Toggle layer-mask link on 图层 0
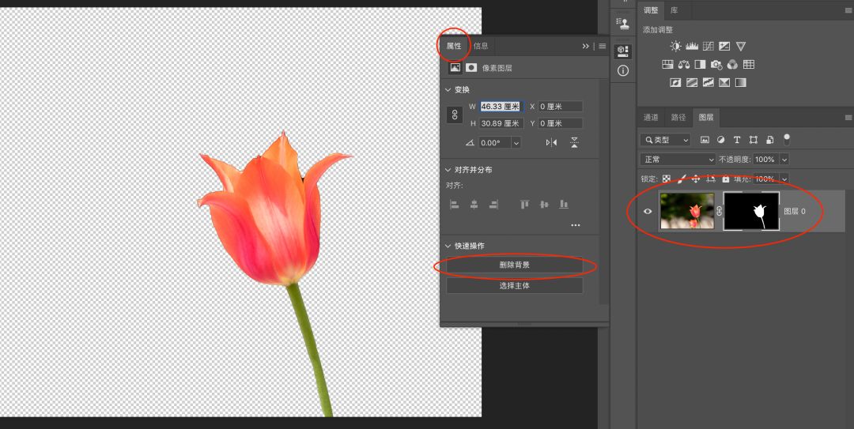The image size is (854, 429). click(x=719, y=211)
